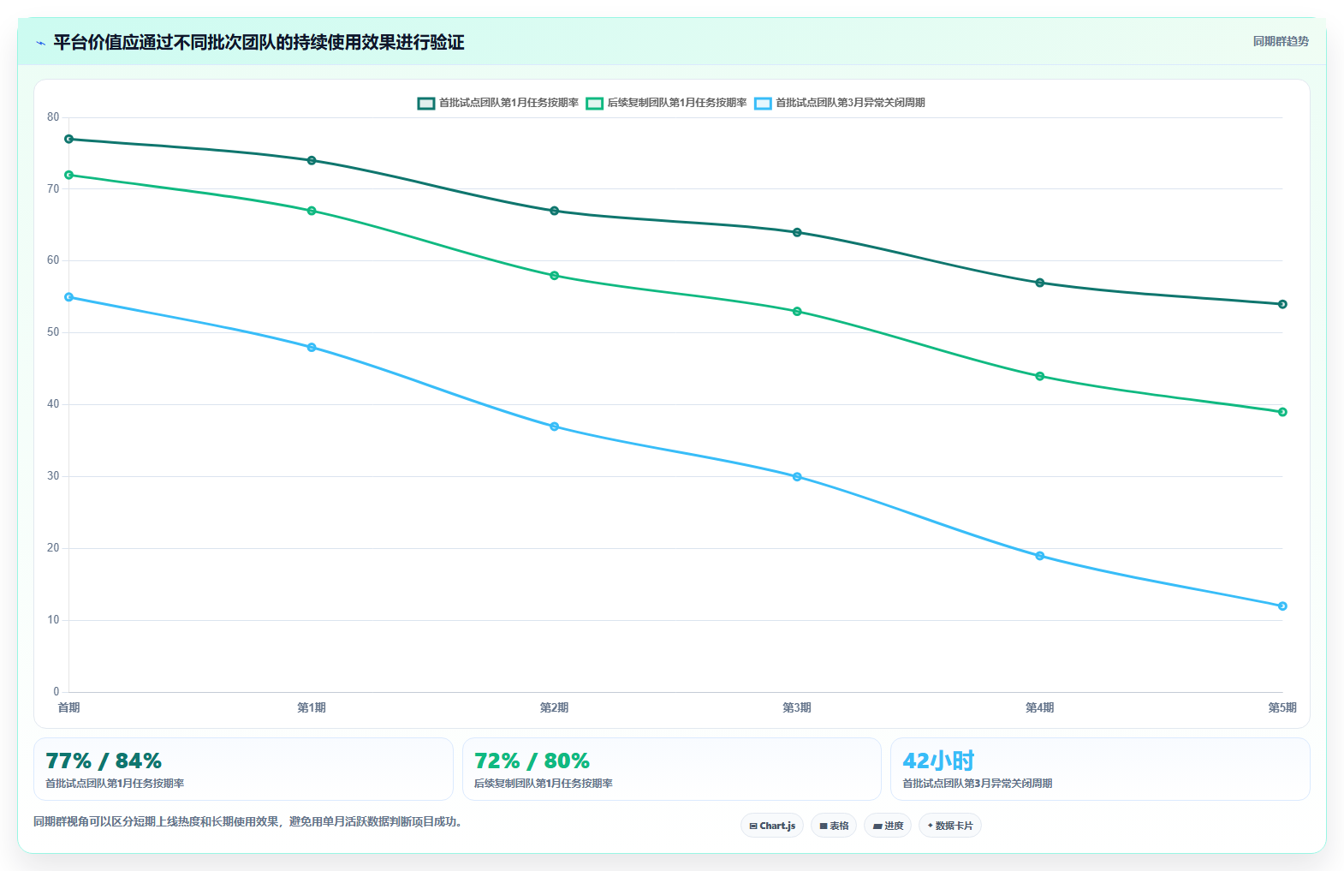Click the 42小时 metric card
Image resolution: width=1344 pixels, height=871 pixels.
tap(1100, 769)
